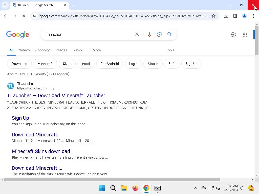259x194 pixels.
Task: Open result options next to tlauncher.org URL
Action: [54, 88]
